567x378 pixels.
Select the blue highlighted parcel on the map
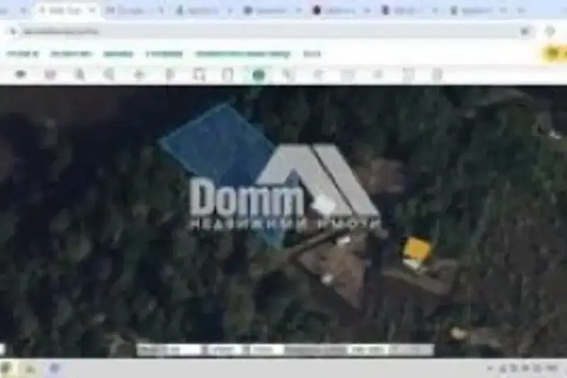pos(219,145)
